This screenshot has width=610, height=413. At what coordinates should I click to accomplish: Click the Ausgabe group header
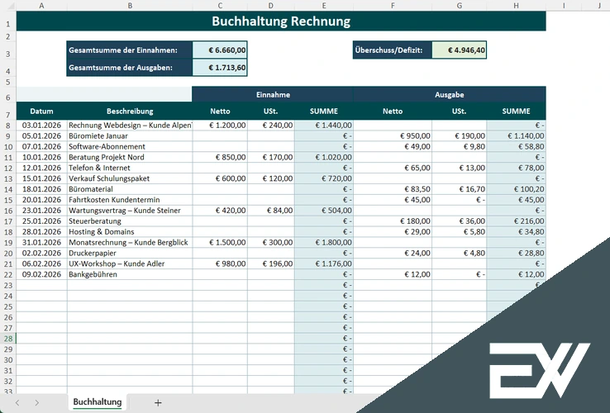[450, 94]
